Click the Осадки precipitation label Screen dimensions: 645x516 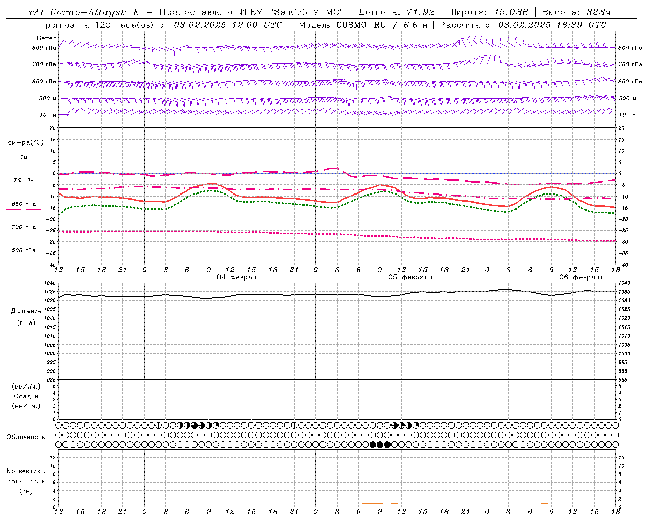pyautogui.click(x=26, y=396)
